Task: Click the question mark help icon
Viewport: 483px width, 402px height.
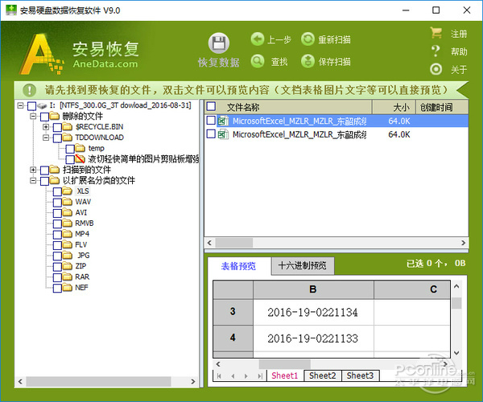Action: [436, 51]
